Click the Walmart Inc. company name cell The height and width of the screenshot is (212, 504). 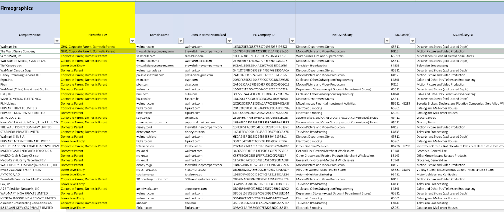click(9, 47)
